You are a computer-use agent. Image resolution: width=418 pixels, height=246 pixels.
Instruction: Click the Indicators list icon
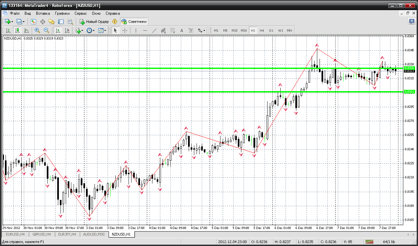point(78,30)
